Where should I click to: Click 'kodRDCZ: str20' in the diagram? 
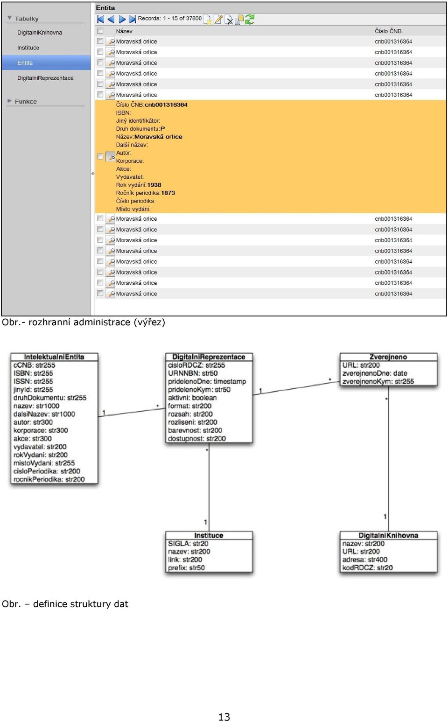point(368,568)
